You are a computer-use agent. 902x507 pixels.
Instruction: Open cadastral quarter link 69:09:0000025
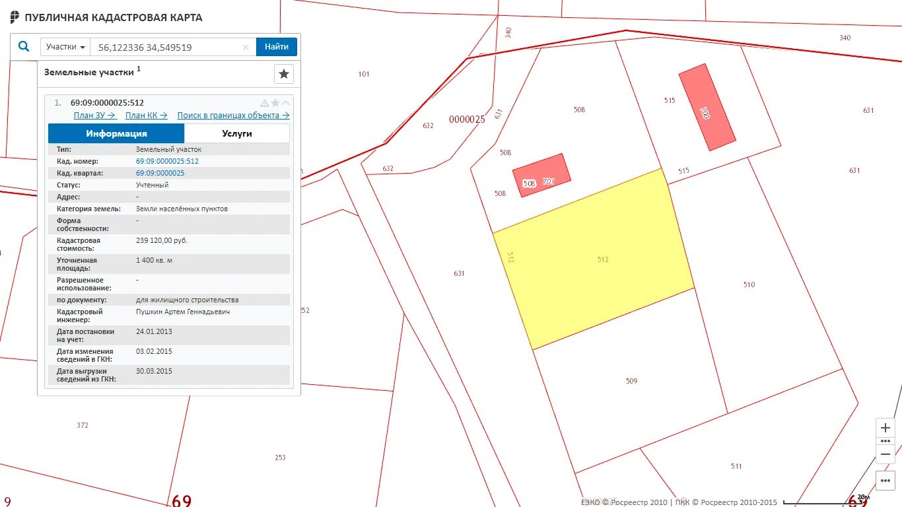click(160, 173)
